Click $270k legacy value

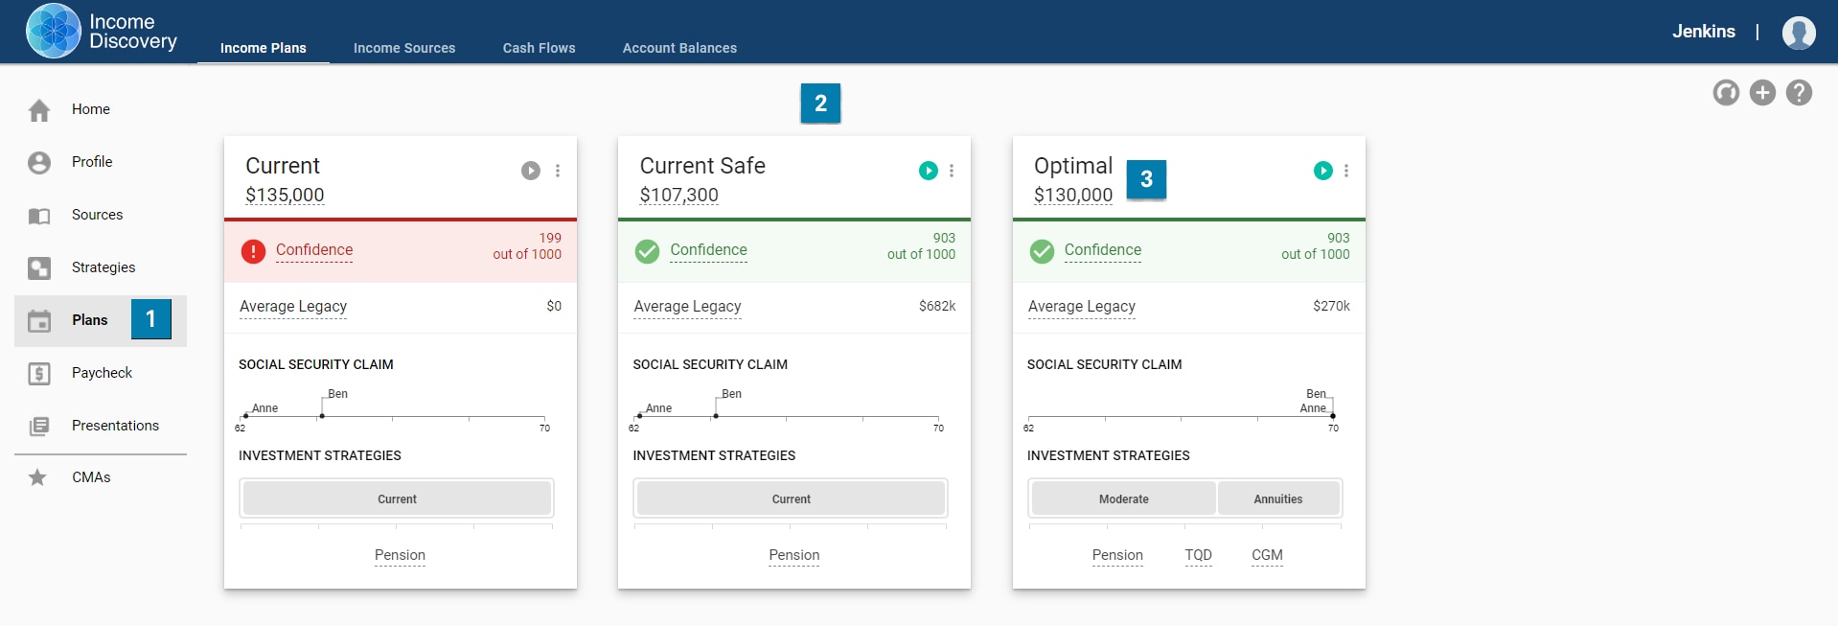point(1331,306)
